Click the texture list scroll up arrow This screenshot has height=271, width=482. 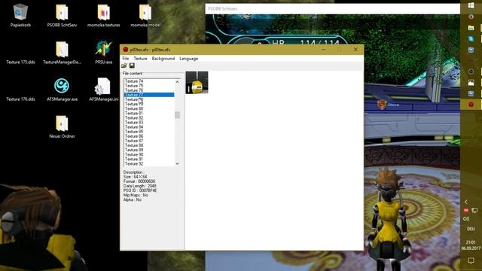(x=177, y=82)
